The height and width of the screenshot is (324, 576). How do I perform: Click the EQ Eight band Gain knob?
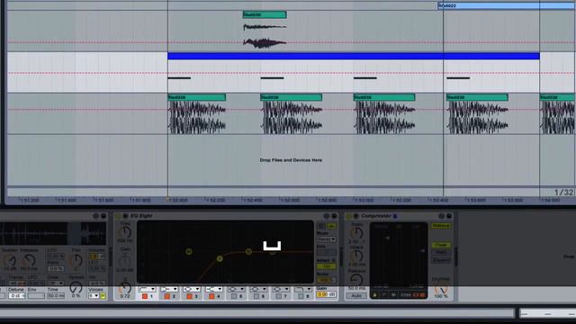click(x=125, y=261)
